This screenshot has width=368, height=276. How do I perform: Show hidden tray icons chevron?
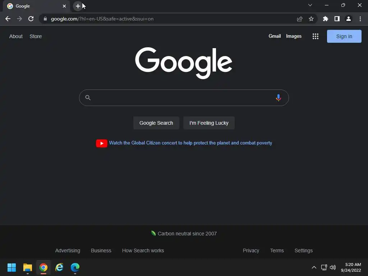[x=314, y=267]
